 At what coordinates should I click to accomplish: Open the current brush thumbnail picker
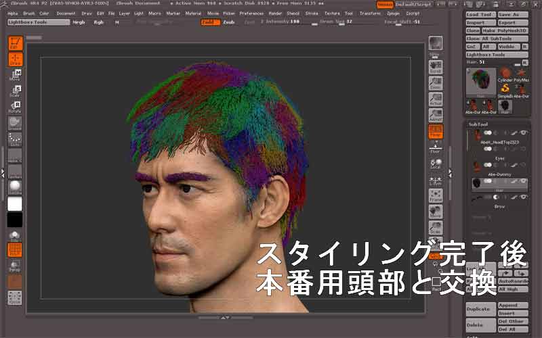(x=15, y=124)
